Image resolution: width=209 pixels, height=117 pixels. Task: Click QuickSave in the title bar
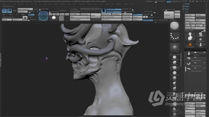pos(149,1)
